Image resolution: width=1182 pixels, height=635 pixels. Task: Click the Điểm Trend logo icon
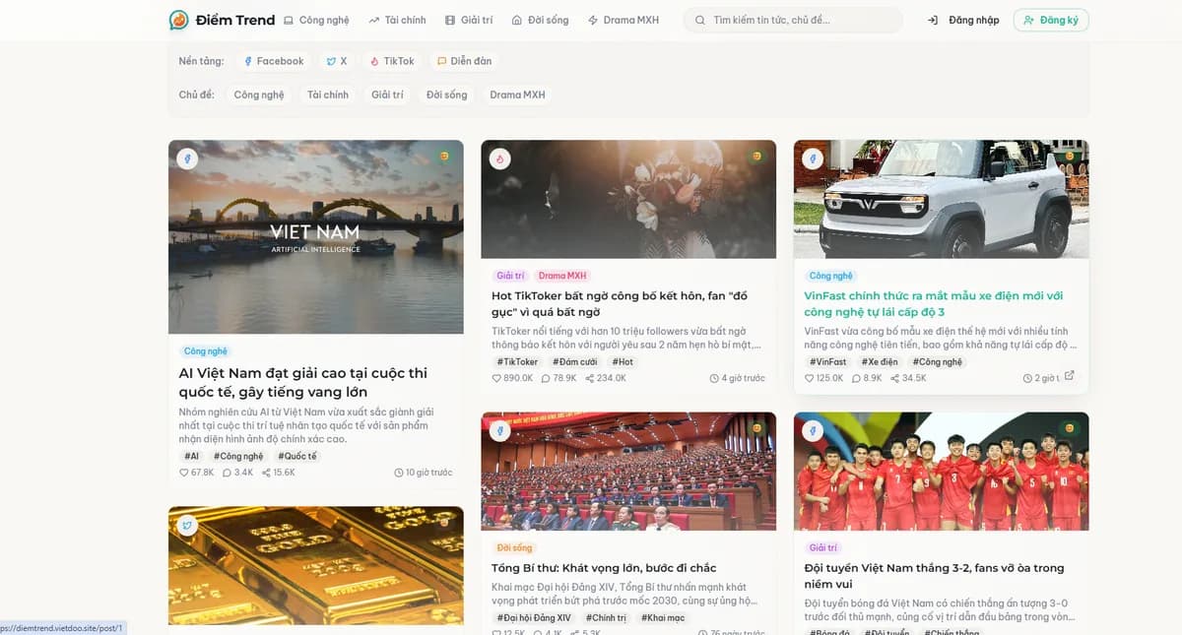(178, 20)
